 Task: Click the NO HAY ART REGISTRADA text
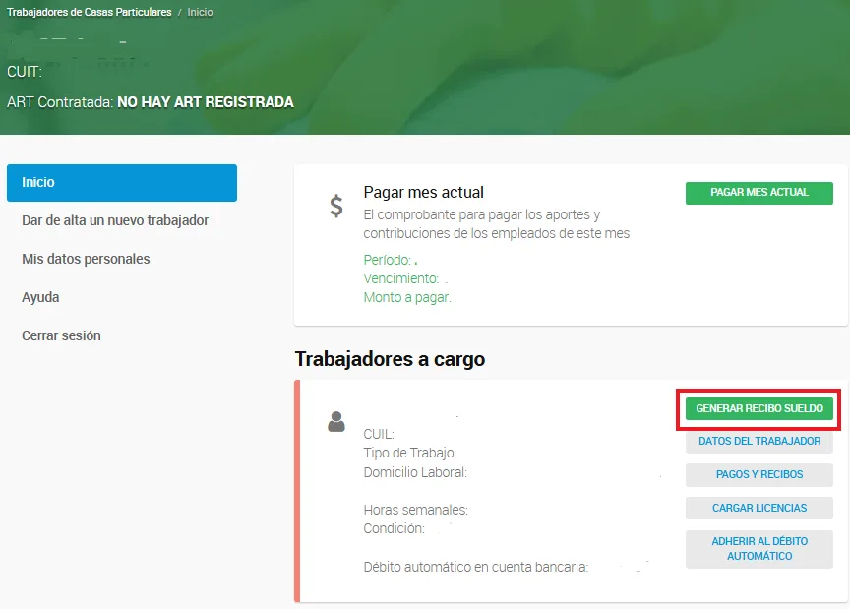point(206,102)
